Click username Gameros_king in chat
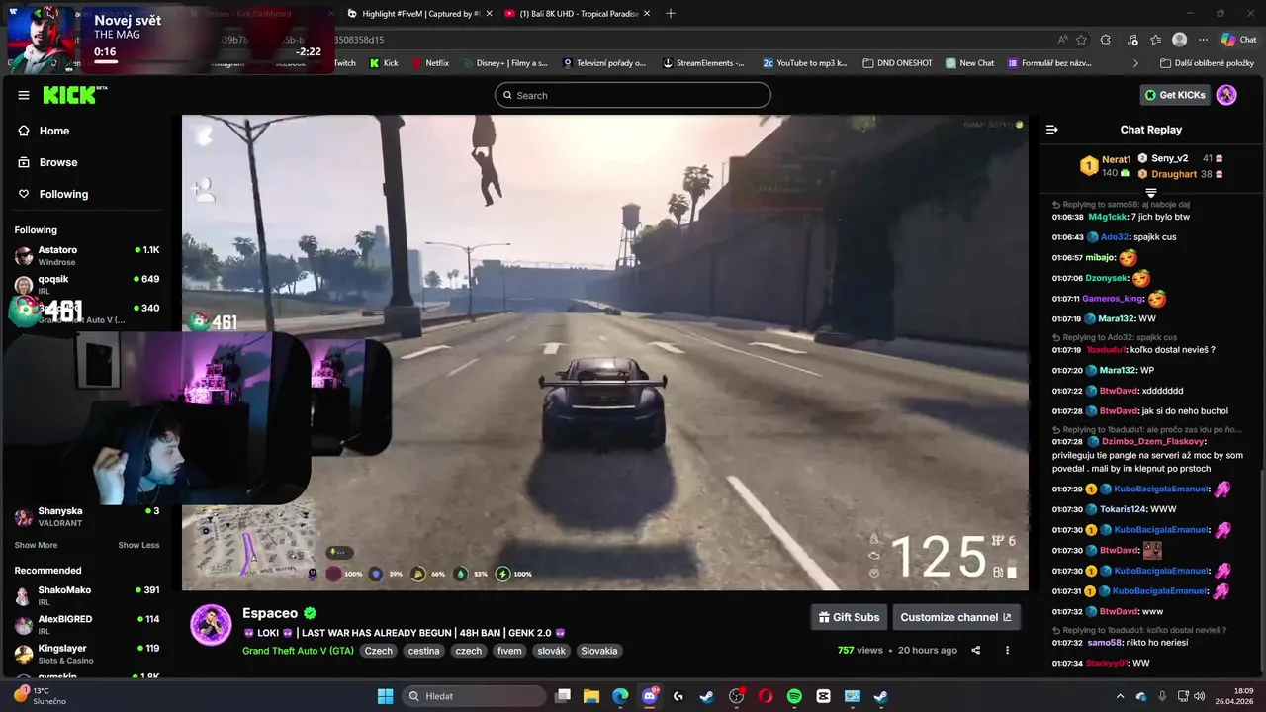Screen dimensions: 1266x712 (1112, 299)
